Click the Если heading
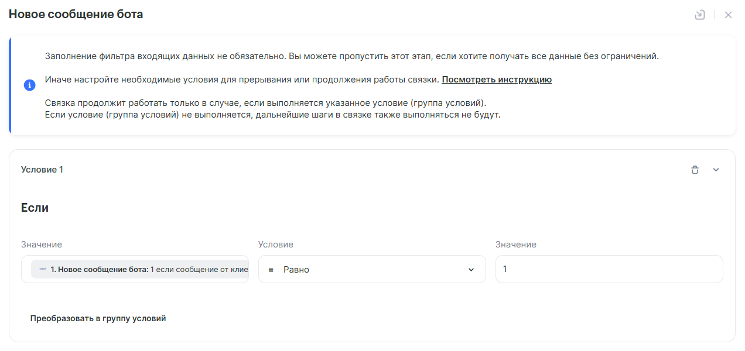 pyautogui.click(x=35, y=208)
